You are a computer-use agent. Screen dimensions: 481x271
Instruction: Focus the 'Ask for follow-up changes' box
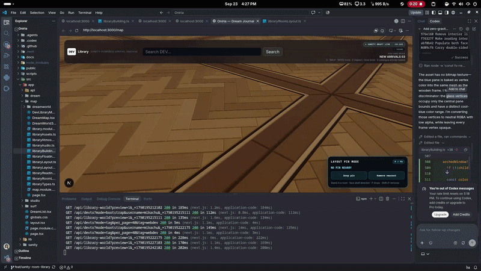click(447, 230)
